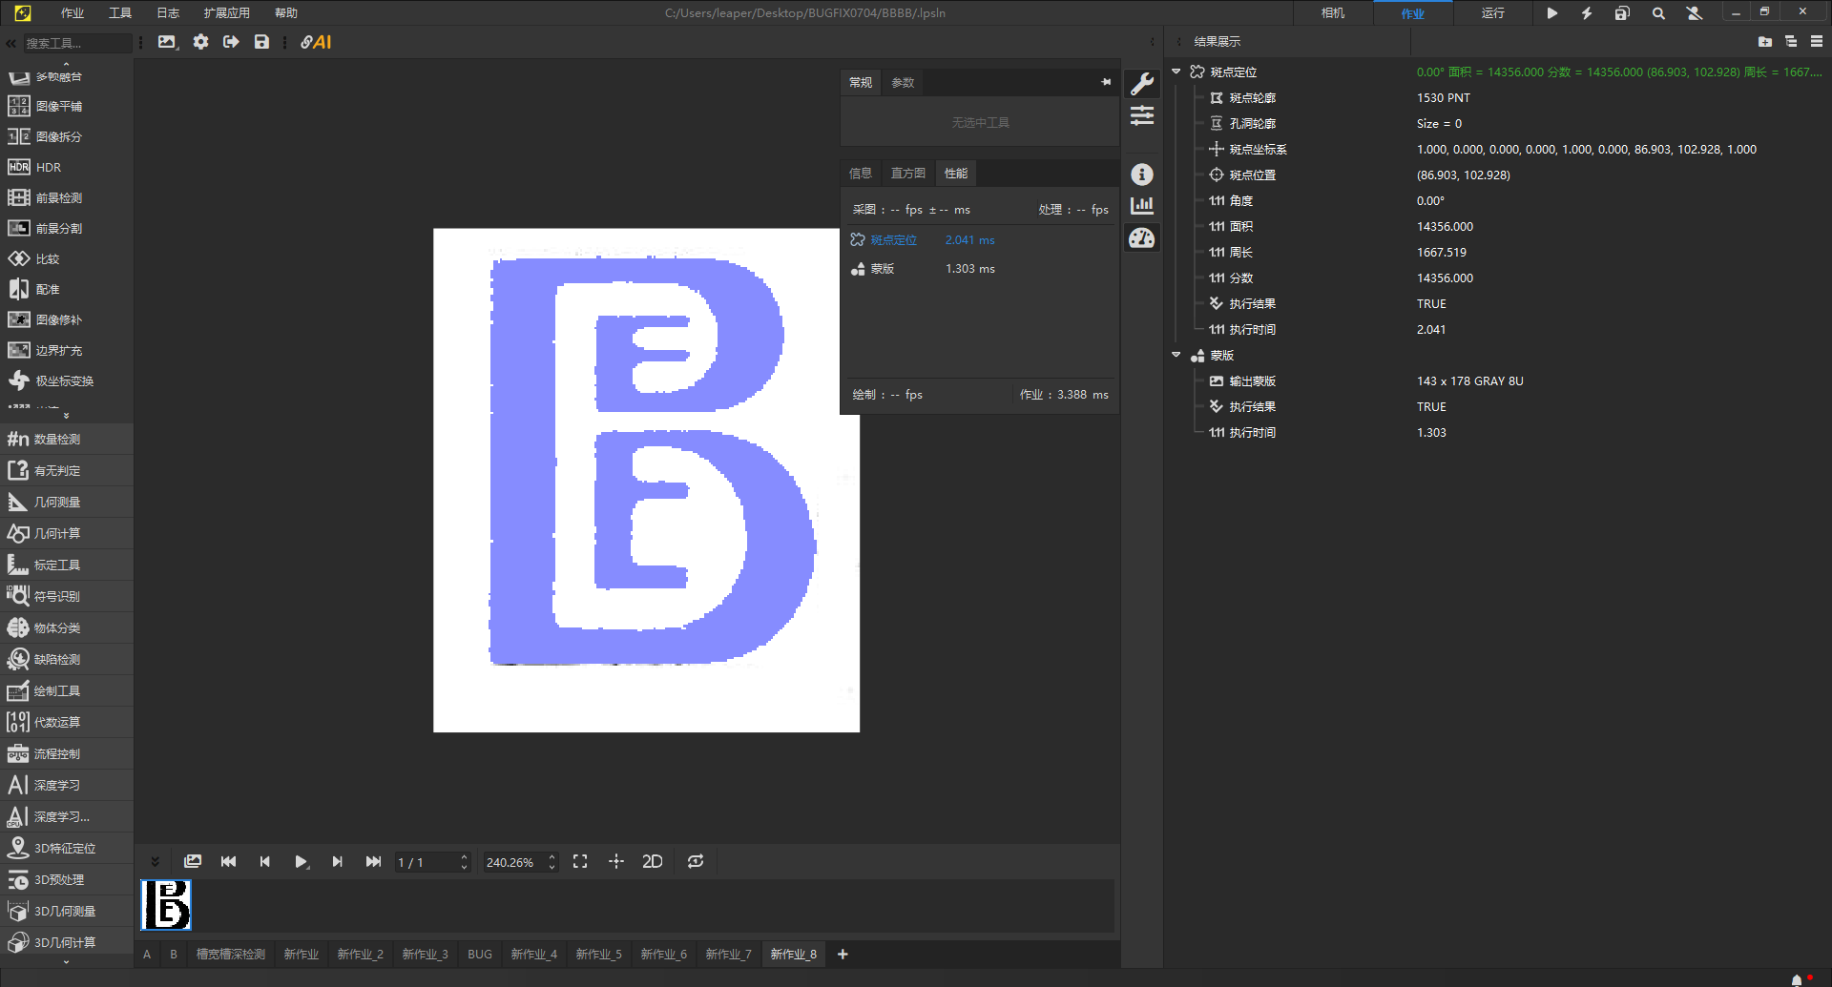
Task: Select the B image thumbnail
Action: point(166,905)
